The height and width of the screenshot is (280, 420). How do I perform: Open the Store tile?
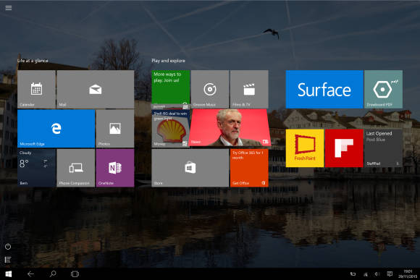point(190,168)
